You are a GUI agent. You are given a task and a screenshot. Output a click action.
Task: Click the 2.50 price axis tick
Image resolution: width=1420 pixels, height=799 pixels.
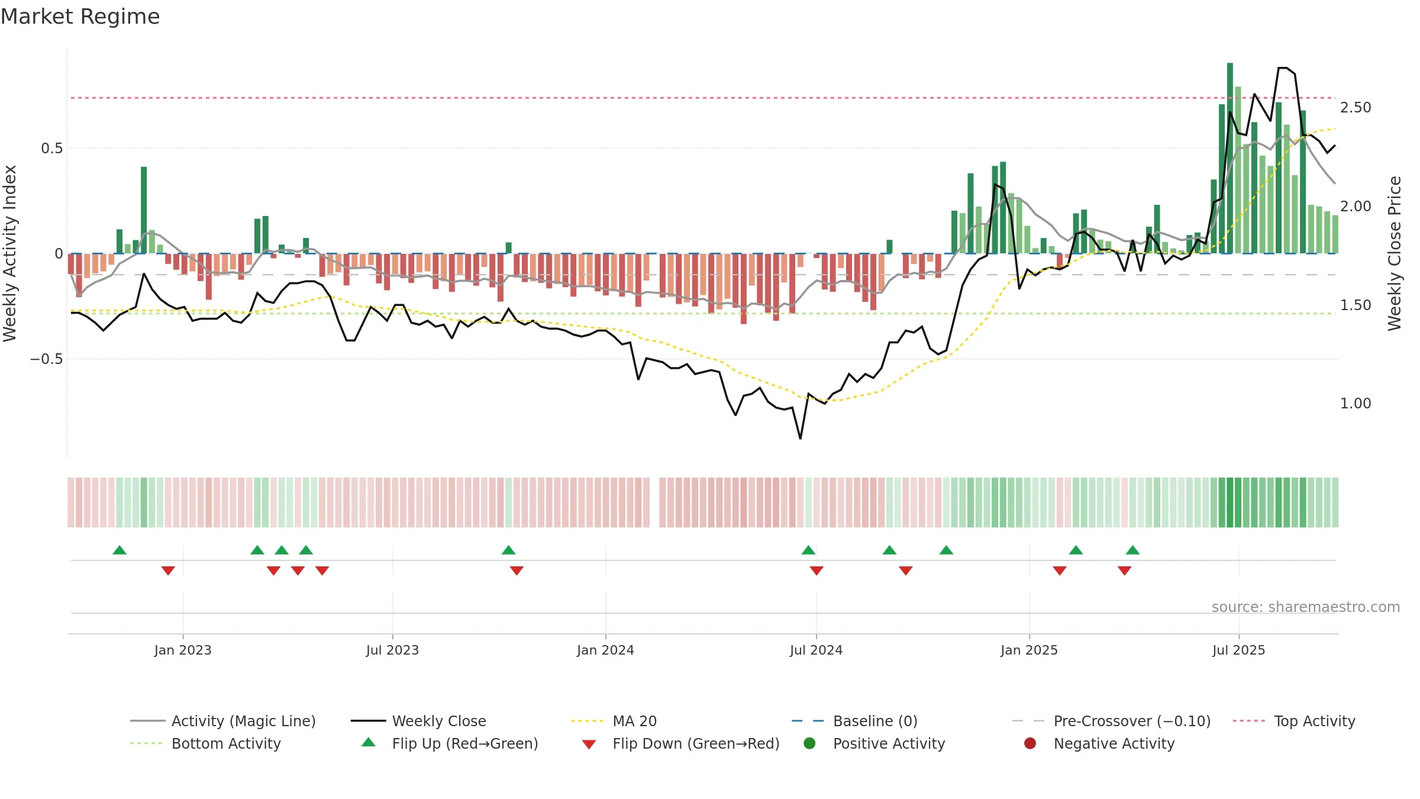[1356, 108]
